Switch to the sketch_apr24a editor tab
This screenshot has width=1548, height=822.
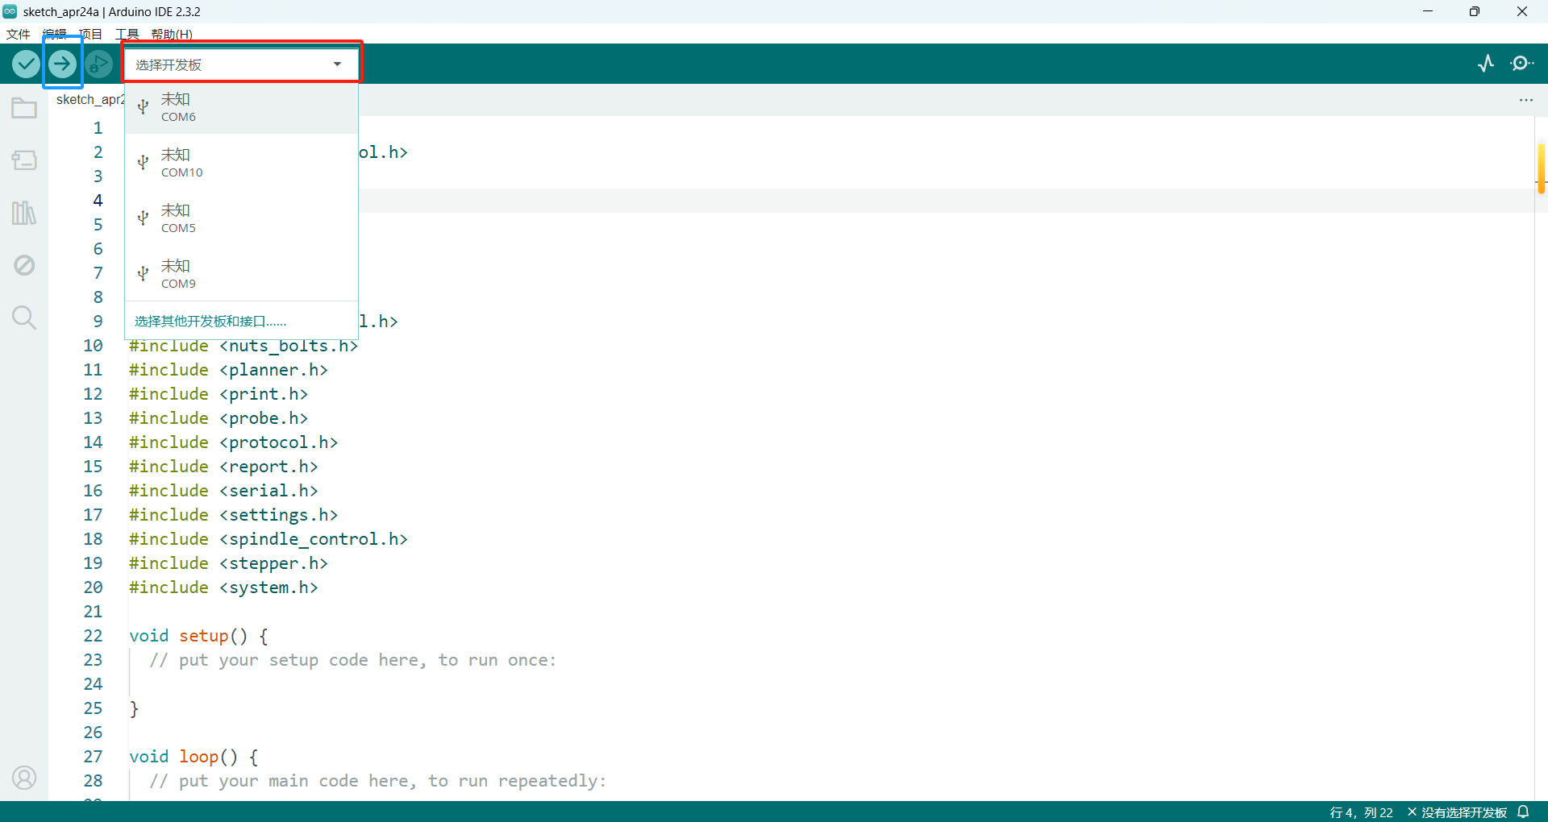[x=89, y=99]
